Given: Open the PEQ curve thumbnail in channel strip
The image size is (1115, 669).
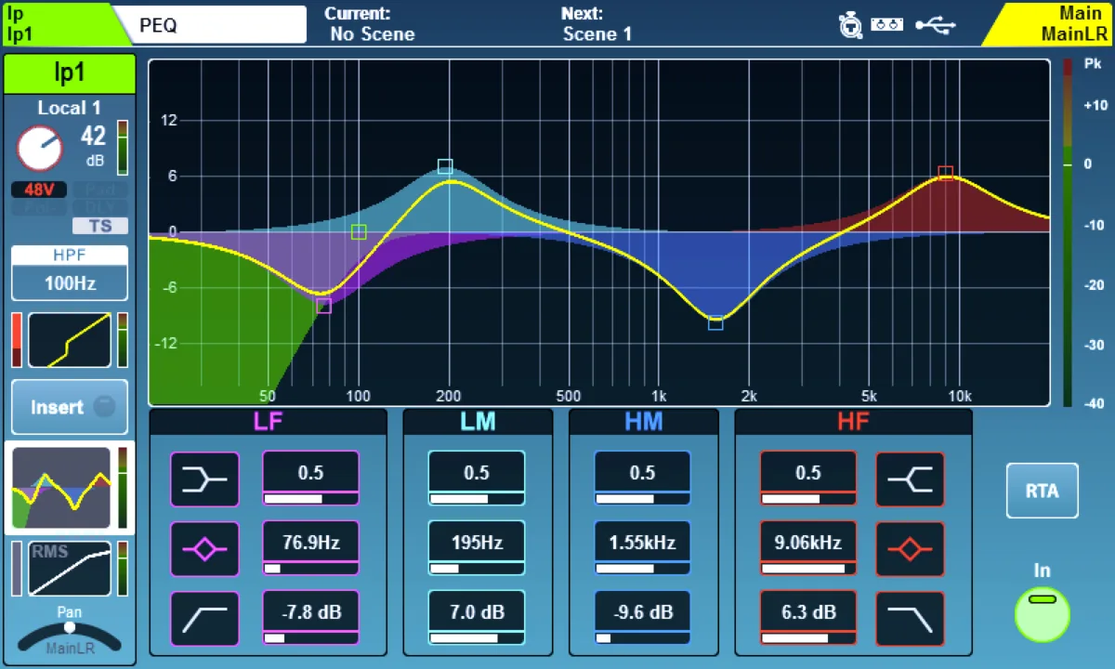Looking at the screenshot, I should tap(60, 488).
